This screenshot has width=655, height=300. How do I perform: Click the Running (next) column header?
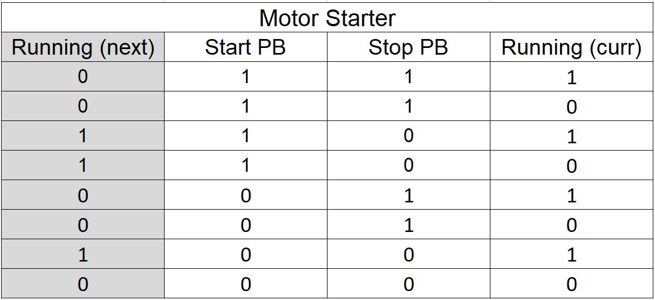pyautogui.click(x=83, y=47)
